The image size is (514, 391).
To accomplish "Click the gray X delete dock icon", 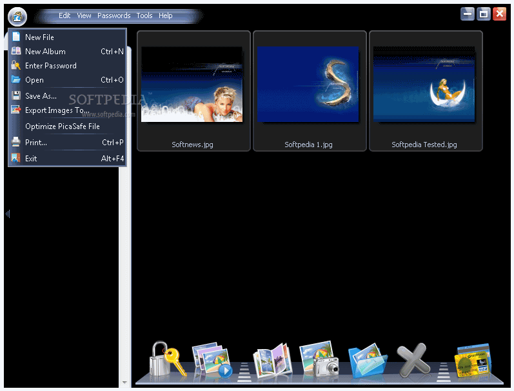I will (413, 360).
